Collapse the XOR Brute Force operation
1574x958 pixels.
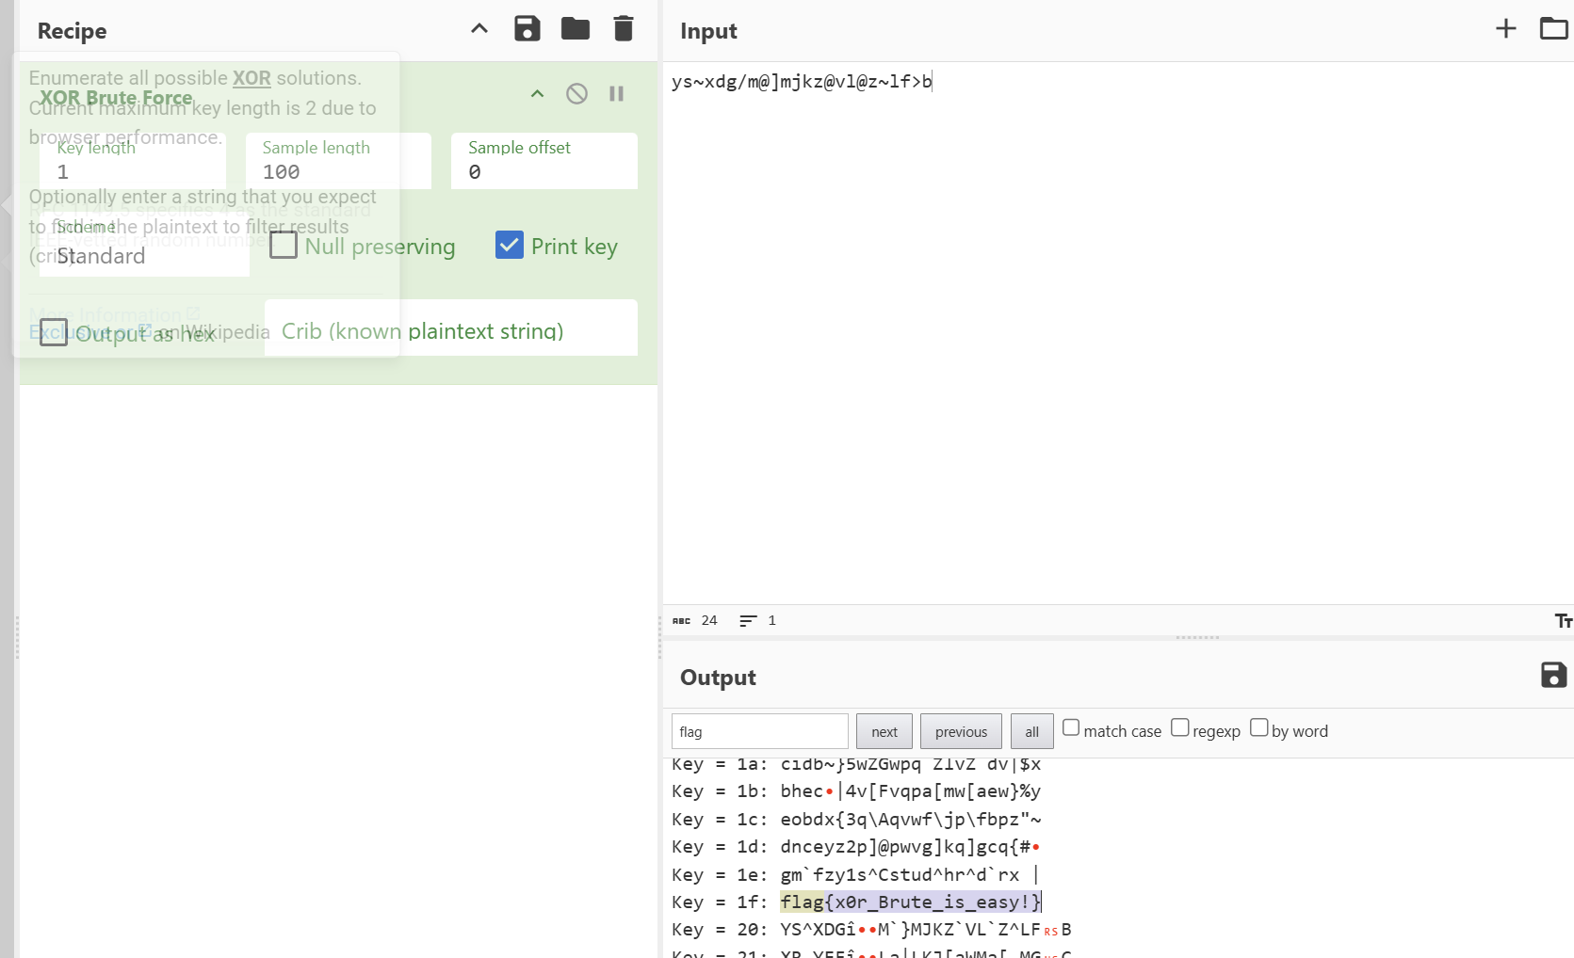coord(537,93)
